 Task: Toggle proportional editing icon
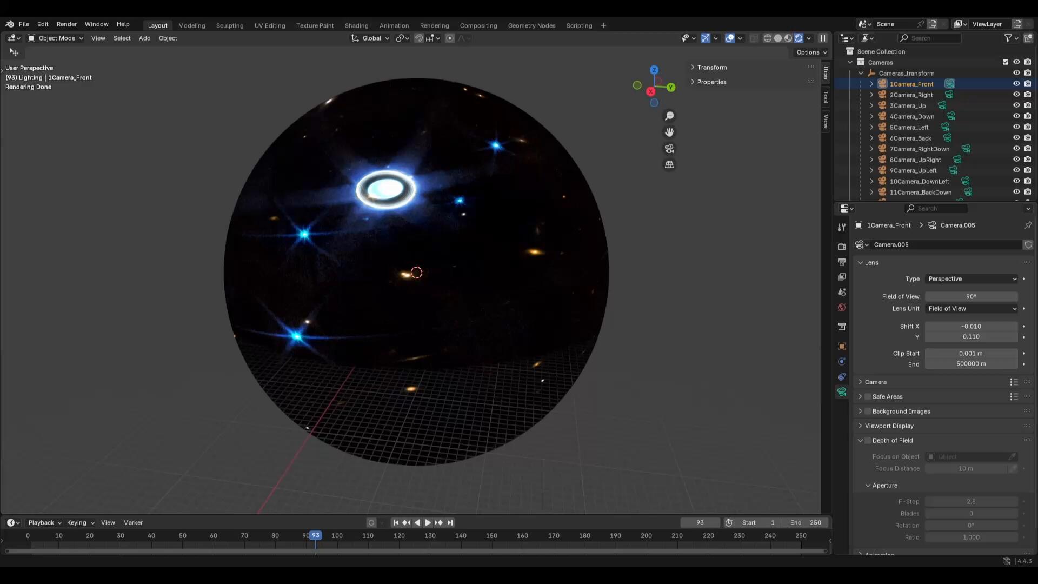450,38
